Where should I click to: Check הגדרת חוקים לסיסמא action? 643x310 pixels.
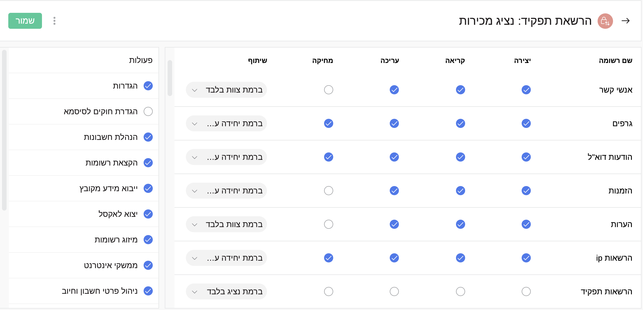pos(148,111)
